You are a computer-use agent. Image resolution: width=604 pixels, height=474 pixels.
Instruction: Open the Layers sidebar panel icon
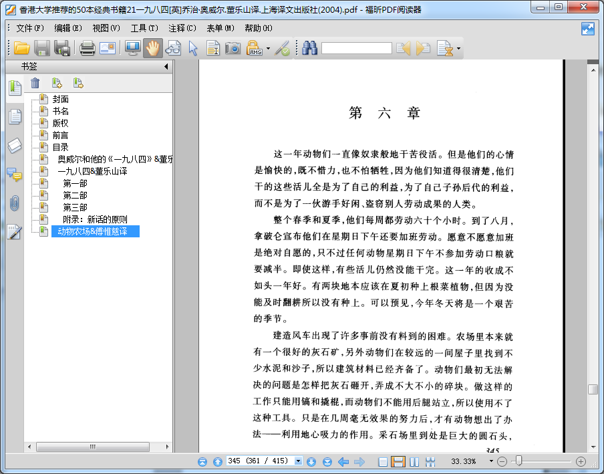tap(15, 146)
